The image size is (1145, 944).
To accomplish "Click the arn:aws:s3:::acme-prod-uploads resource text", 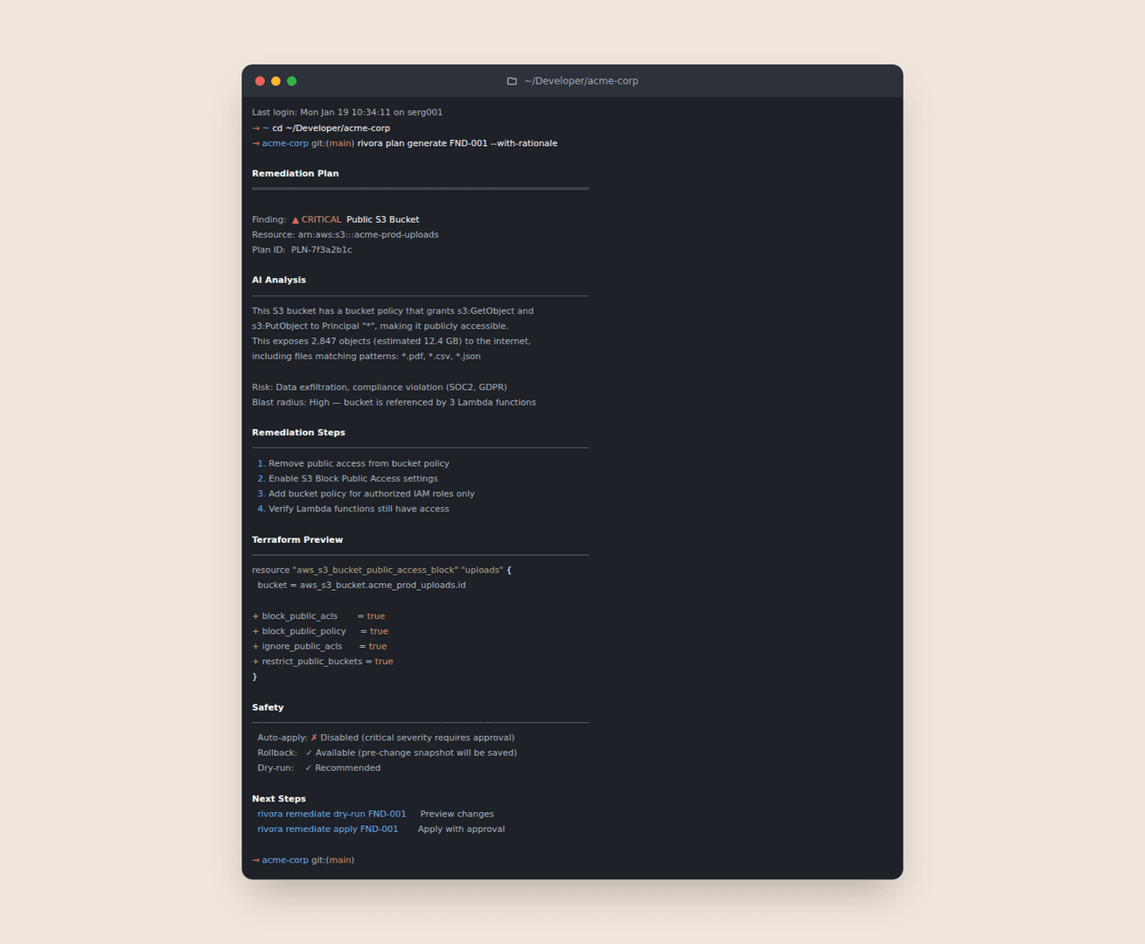I will 368,235.
